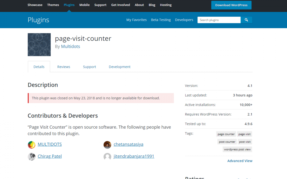The width and height of the screenshot is (287, 179).
Task: Open Developers link in blue header
Action: [x=184, y=20]
